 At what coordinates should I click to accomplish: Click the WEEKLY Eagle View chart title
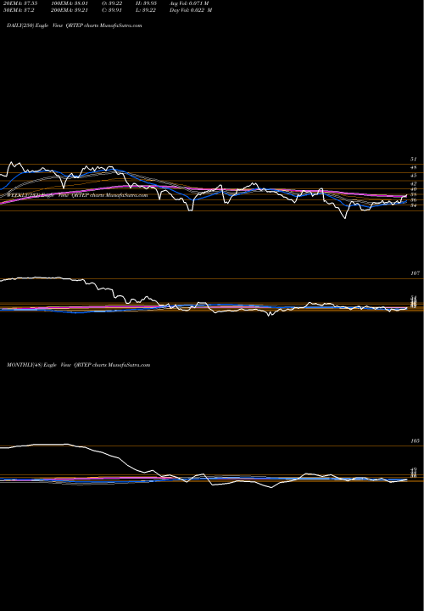(77, 195)
